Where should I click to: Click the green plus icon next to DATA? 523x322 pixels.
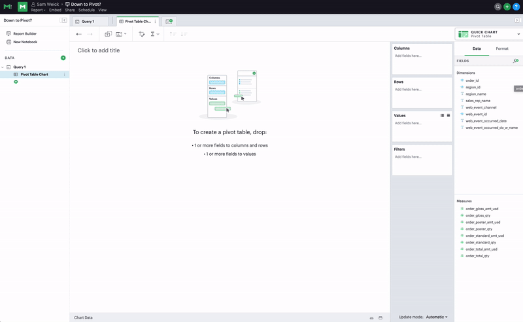tap(63, 58)
